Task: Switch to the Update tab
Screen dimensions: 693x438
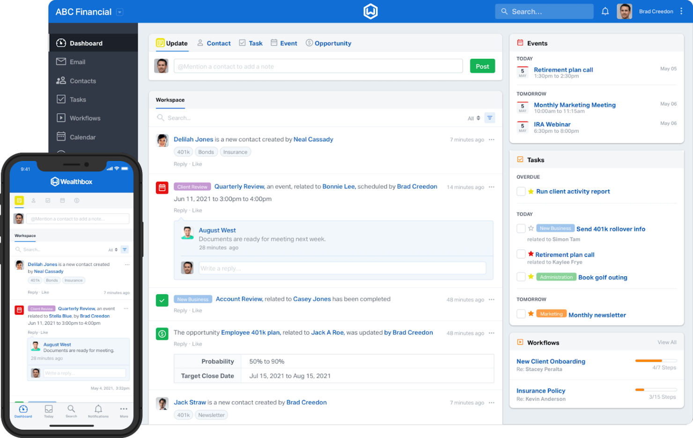Action: point(172,43)
